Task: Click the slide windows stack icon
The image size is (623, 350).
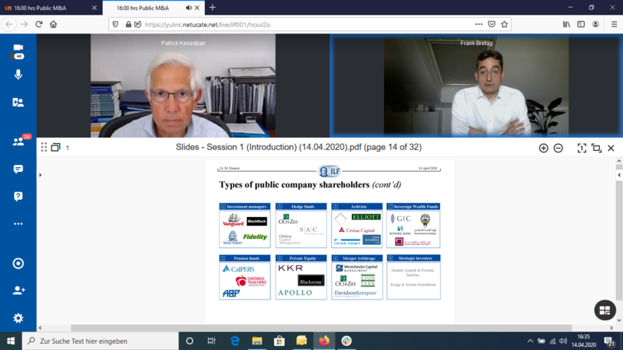Action: pos(55,147)
